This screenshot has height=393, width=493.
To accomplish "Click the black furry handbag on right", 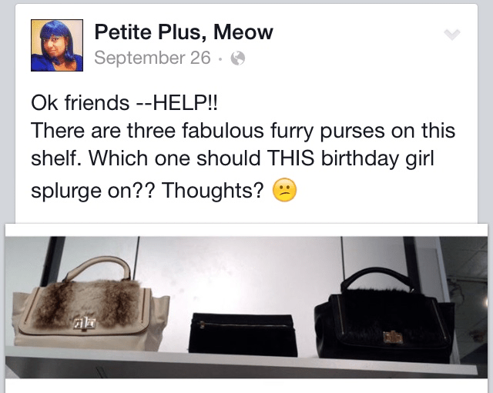I will pyautogui.click(x=384, y=317).
